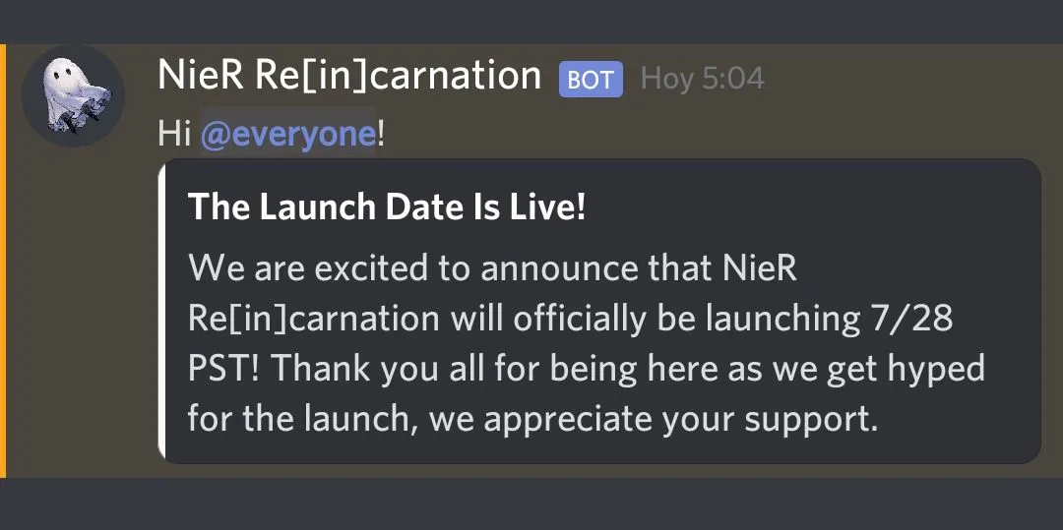The width and height of the screenshot is (1063, 530).
Task: Open the NieR Re[in]carnation username profile
Action: [349, 75]
